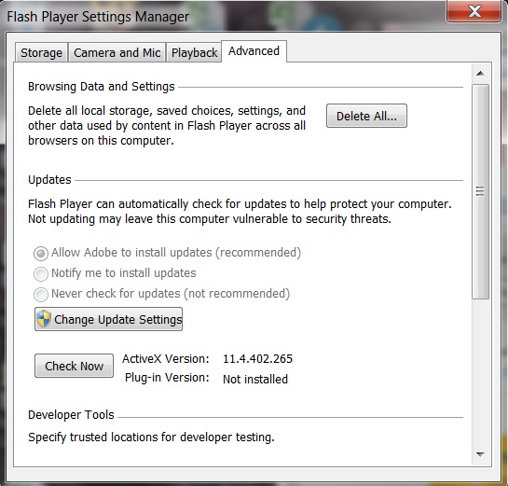This screenshot has width=508, height=486.
Task: Click the Developer Tools section heading
Action: (71, 415)
